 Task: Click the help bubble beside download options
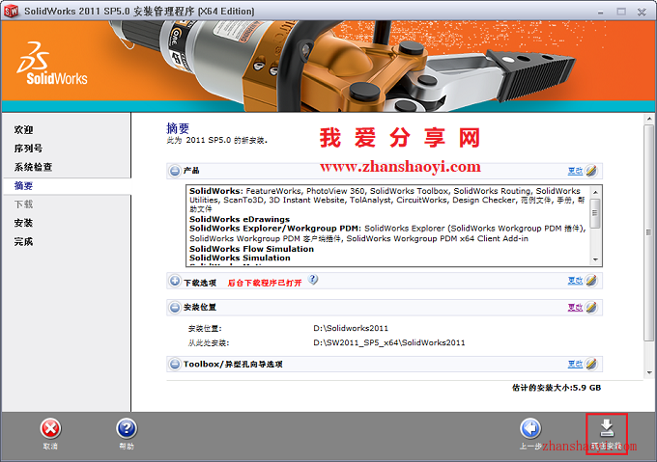313,280
